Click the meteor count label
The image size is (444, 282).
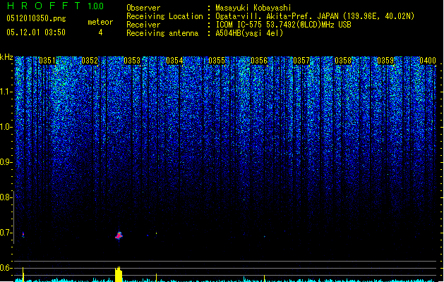tap(100, 22)
